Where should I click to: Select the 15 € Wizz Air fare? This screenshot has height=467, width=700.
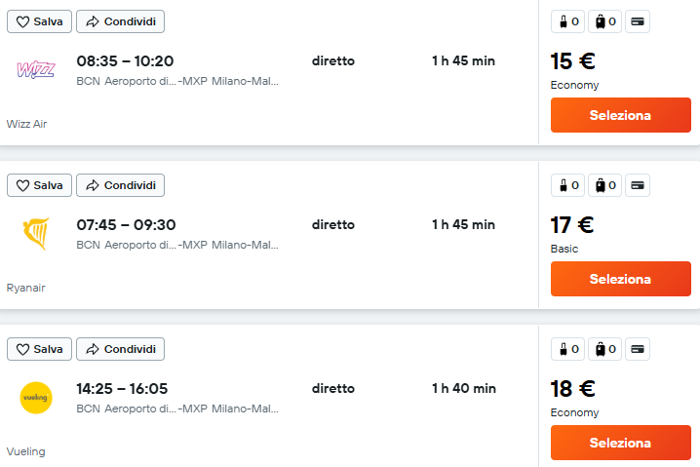tap(620, 115)
